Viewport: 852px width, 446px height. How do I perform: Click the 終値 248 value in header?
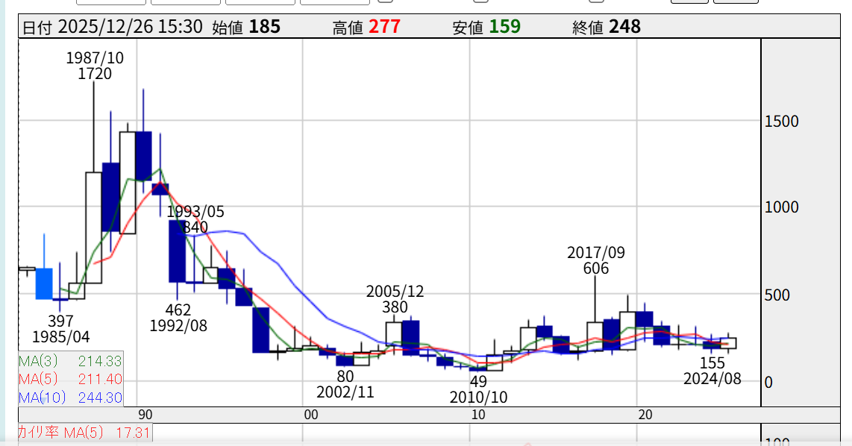click(606, 28)
